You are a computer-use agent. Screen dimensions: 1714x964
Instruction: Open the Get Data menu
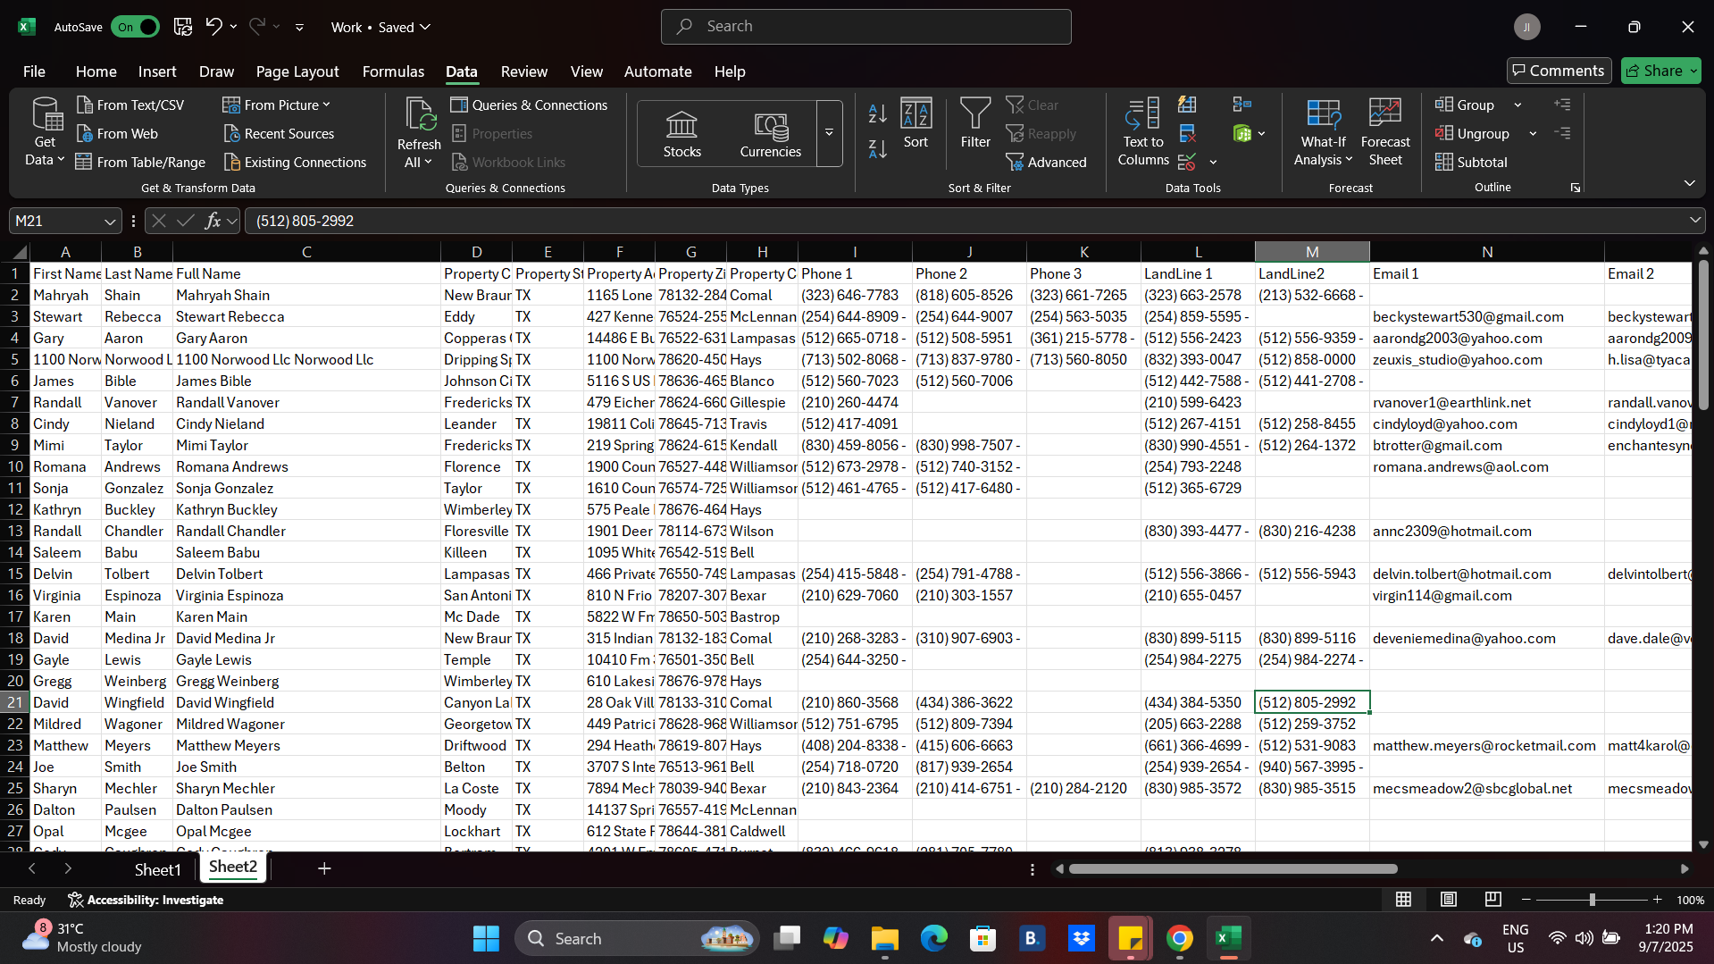point(46,132)
